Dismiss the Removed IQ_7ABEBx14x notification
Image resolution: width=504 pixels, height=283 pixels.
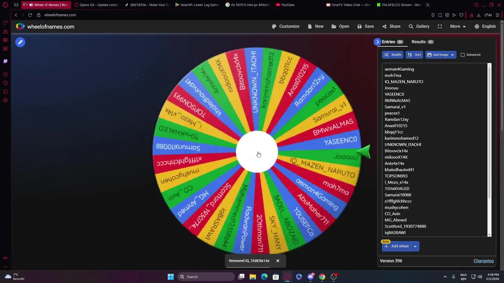(x=278, y=261)
